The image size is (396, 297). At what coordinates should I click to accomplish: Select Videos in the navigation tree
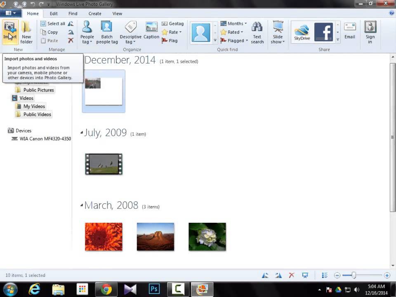coord(23,98)
